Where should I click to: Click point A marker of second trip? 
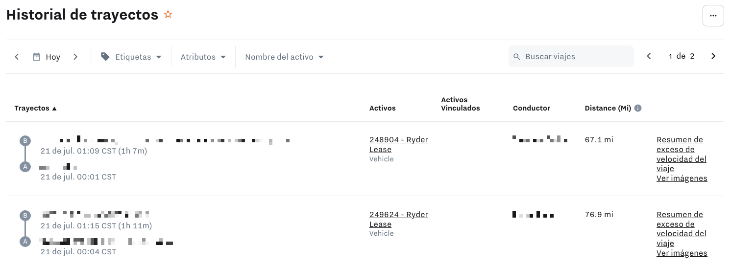25,241
